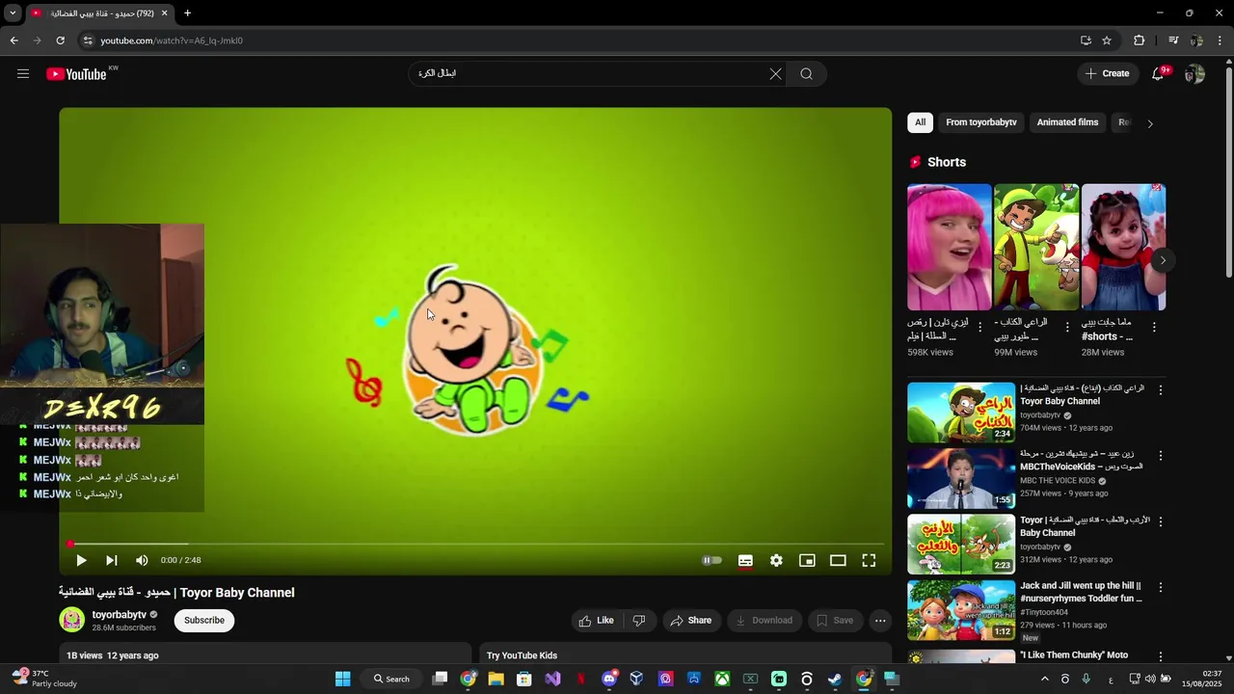Open Chrome three-dot menu
The width and height of the screenshot is (1234, 694).
1221,40
